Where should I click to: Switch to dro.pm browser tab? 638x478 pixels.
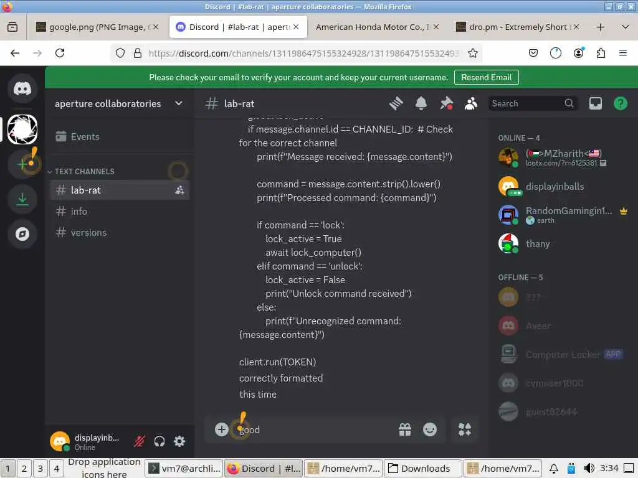tap(518, 27)
